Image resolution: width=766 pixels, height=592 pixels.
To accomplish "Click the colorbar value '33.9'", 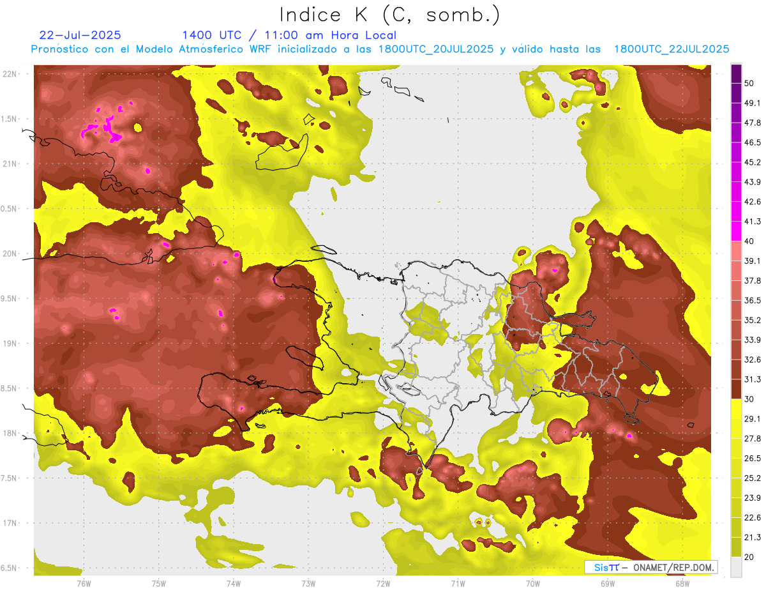I will [x=753, y=340].
